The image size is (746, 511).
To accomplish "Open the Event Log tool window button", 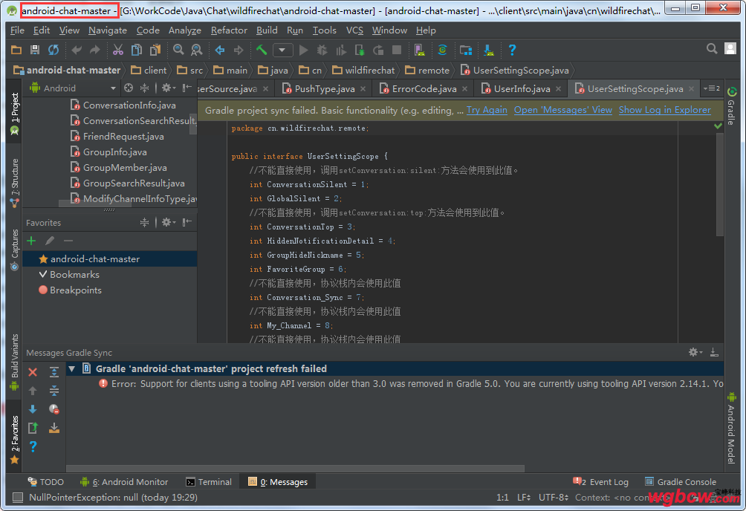I will [x=600, y=482].
